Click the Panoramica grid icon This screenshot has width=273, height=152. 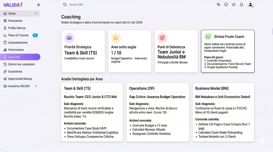(x=5, y=21)
